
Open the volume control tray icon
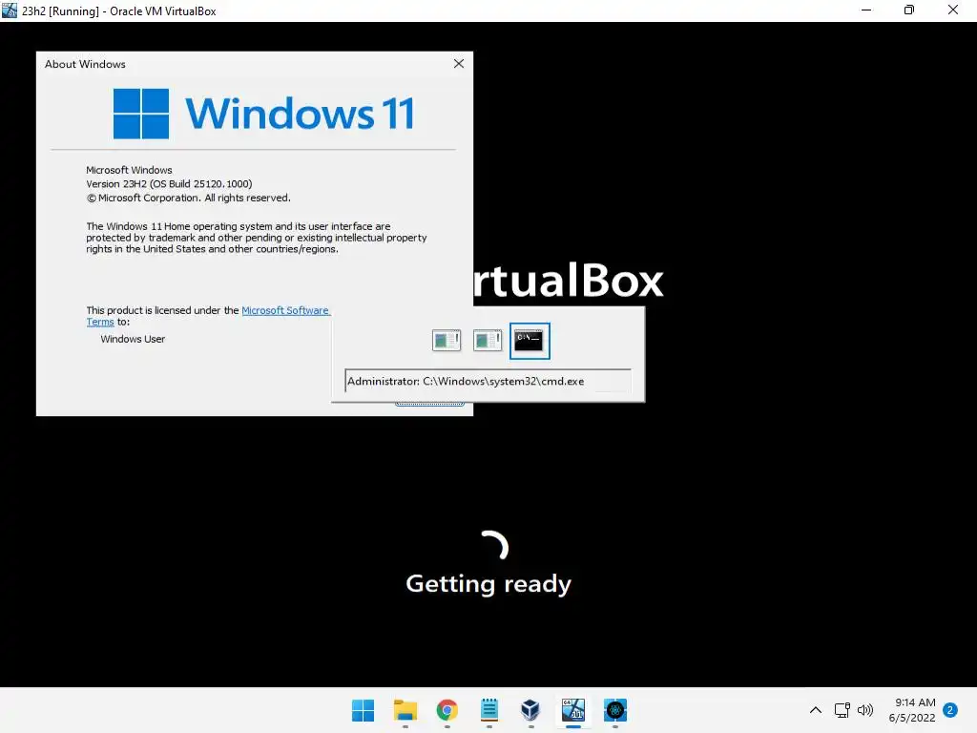point(865,710)
